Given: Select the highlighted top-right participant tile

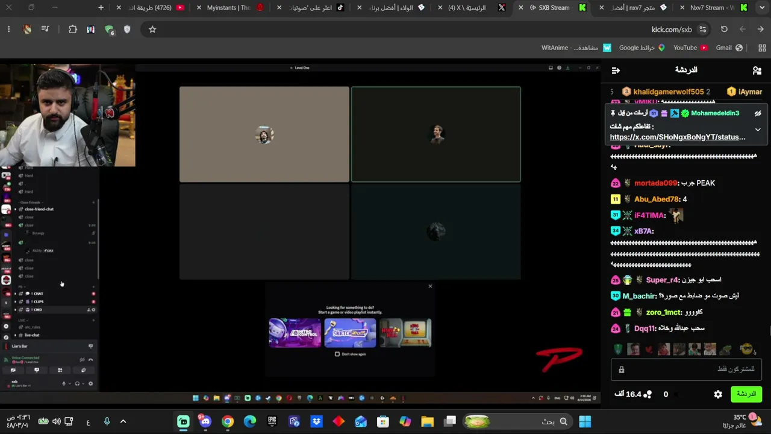Looking at the screenshot, I should coord(436,134).
